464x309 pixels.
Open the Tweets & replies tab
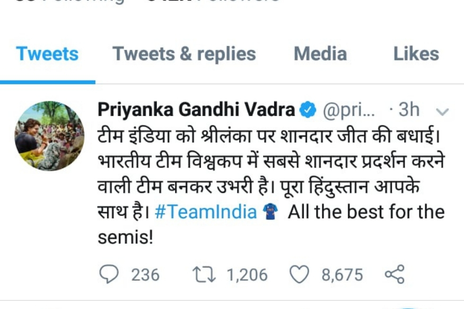tap(184, 54)
